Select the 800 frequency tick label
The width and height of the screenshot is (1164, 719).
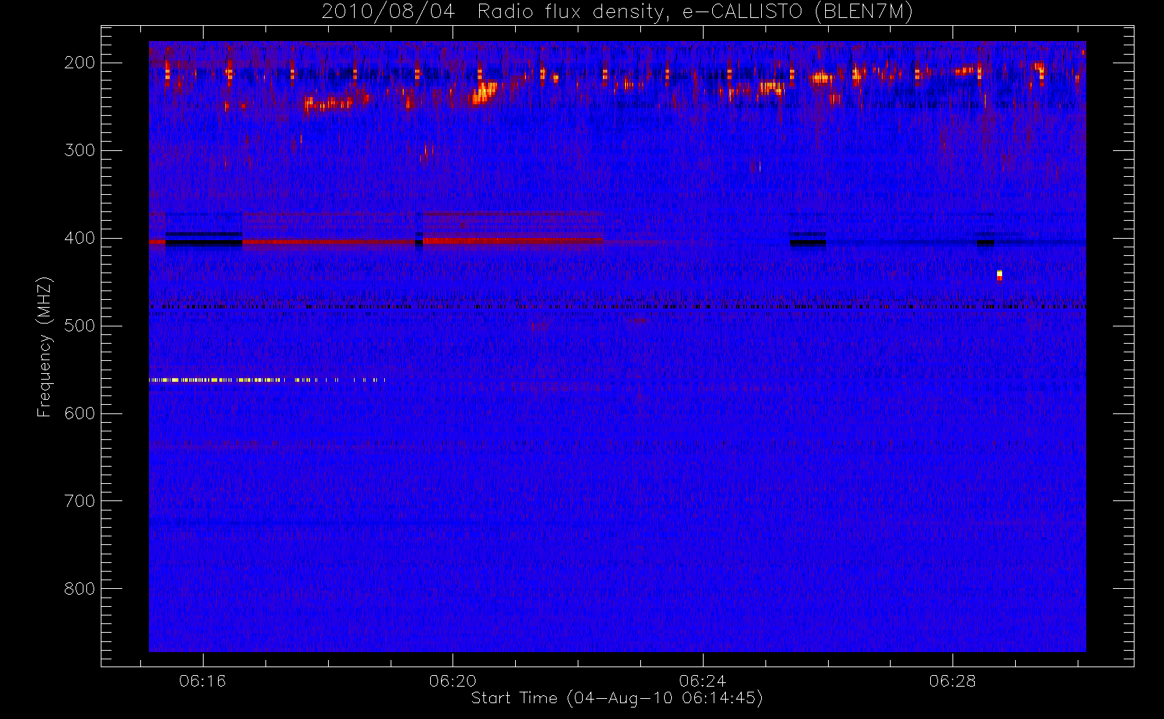coord(80,589)
